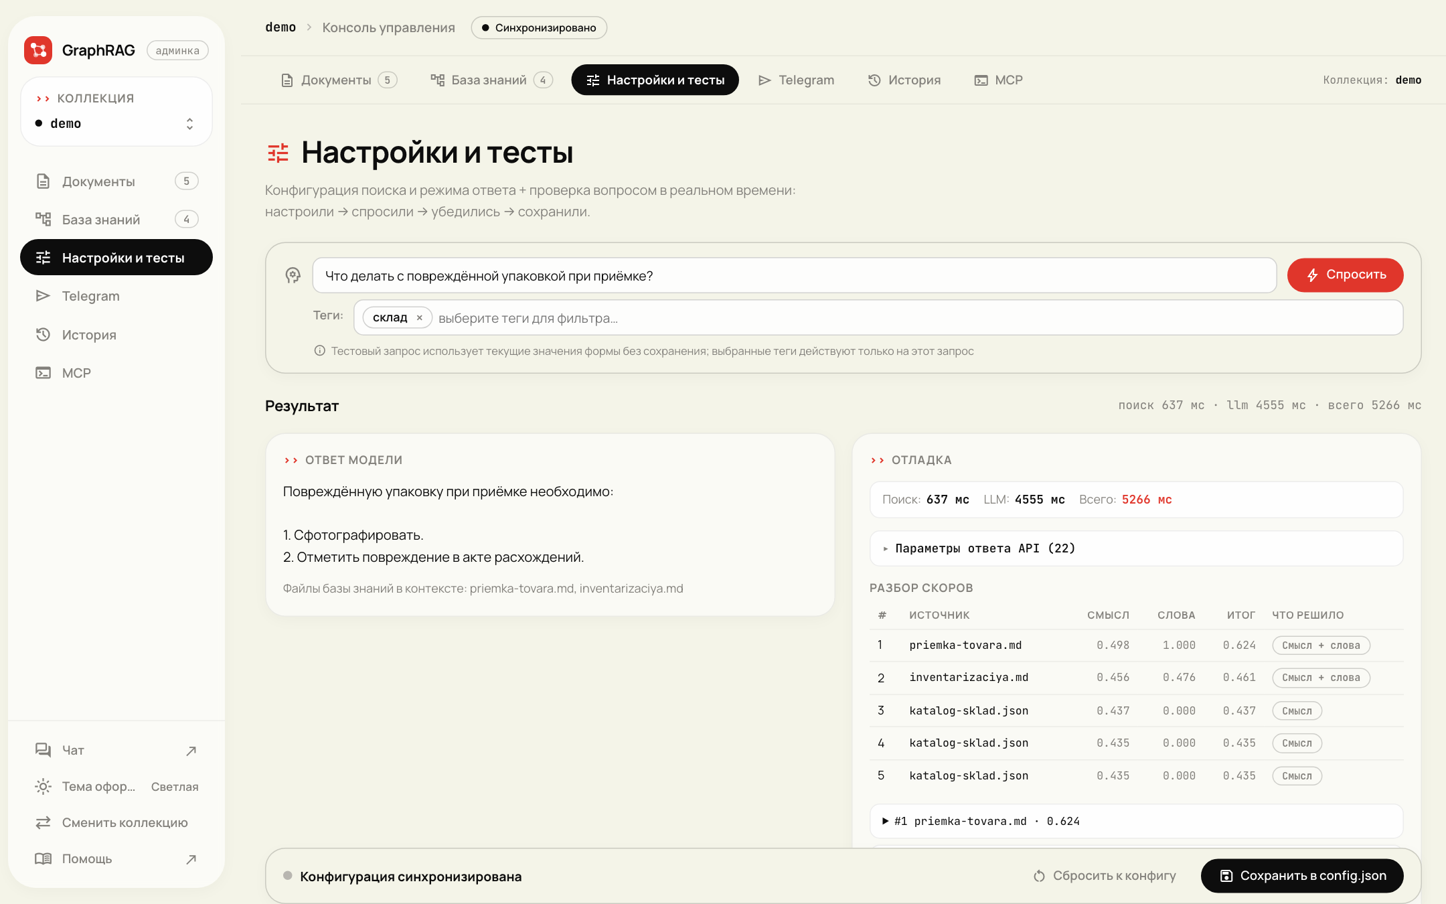Click Сохранить в config.json button
The image size is (1446, 904).
click(x=1302, y=876)
